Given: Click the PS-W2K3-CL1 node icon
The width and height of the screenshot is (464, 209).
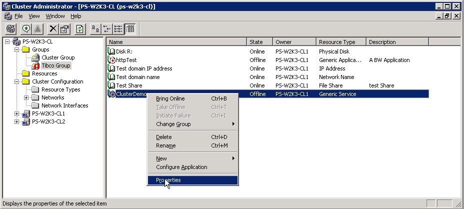Looking at the screenshot, I should 26,113.
